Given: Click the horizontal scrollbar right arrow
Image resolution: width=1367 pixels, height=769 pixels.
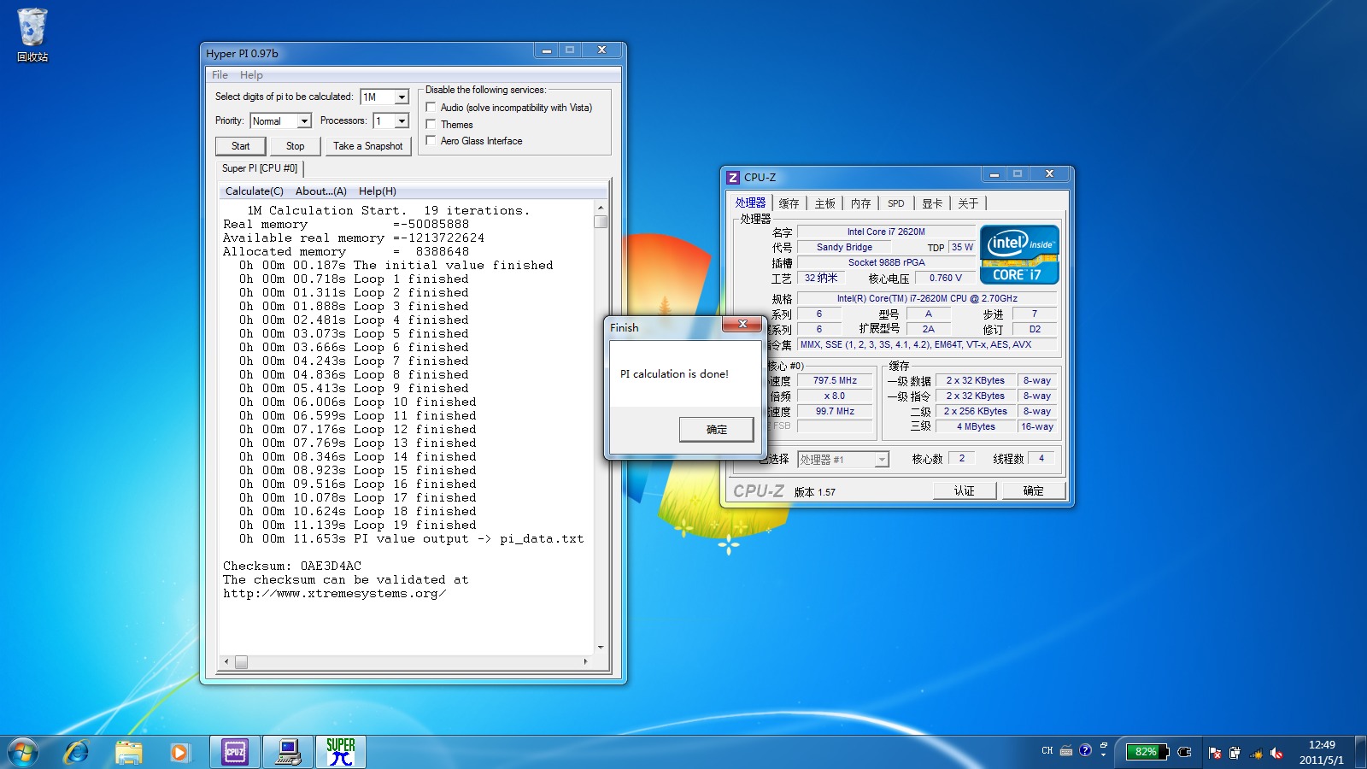Looking at the screenshot, I should click(585, 661).
